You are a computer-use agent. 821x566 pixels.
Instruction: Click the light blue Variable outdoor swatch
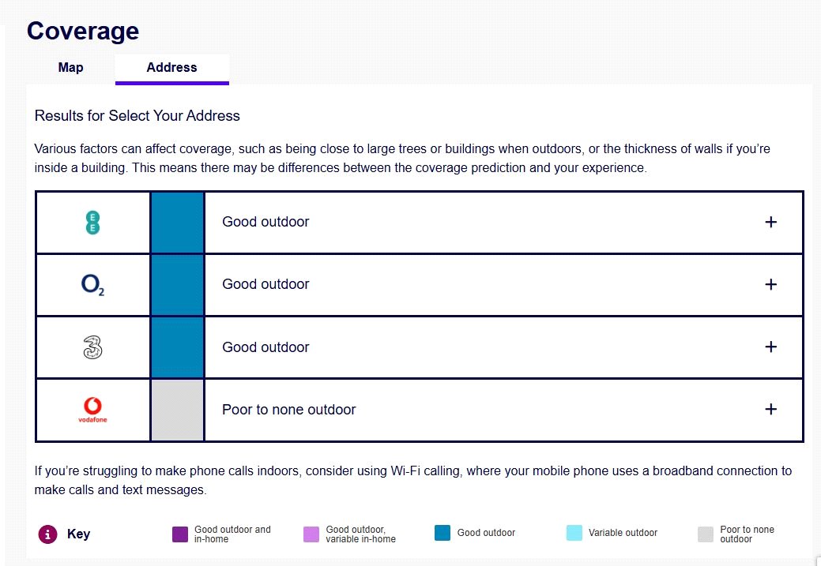click(x=574, y=533)
